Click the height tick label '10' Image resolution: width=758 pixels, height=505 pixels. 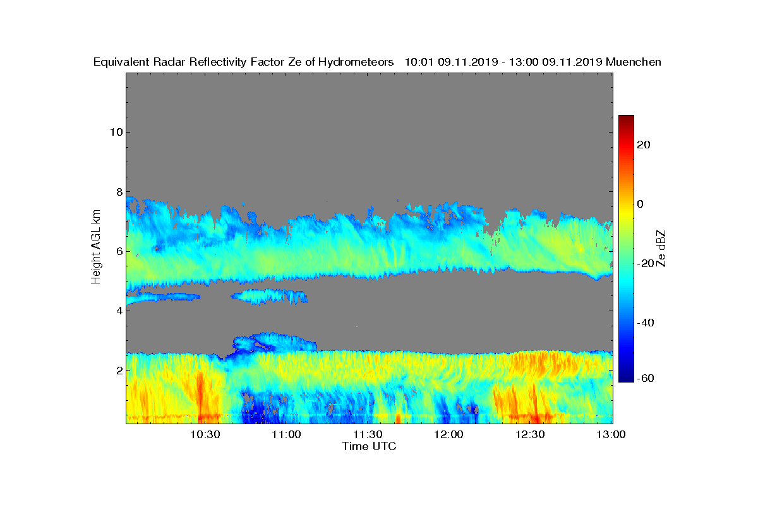coord(116,132)
